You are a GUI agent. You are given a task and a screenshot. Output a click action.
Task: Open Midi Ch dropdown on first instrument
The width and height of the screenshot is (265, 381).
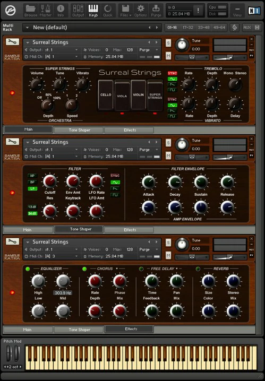[x=76, y=57]
